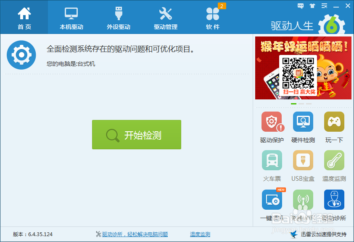354x242 pixels.
Task: Click the 温度监测 link in status bar
Action: 200,234
